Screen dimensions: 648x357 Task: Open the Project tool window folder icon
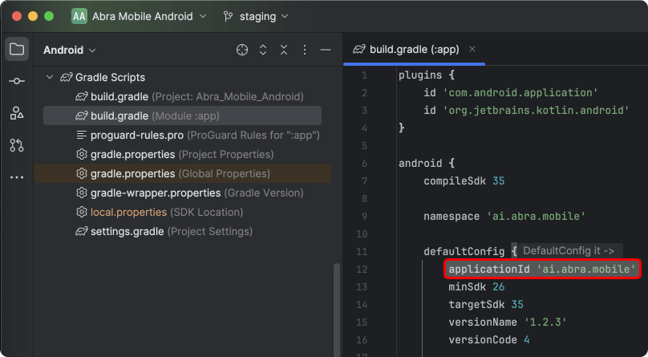pyautogui.click(x=17, y=50)
